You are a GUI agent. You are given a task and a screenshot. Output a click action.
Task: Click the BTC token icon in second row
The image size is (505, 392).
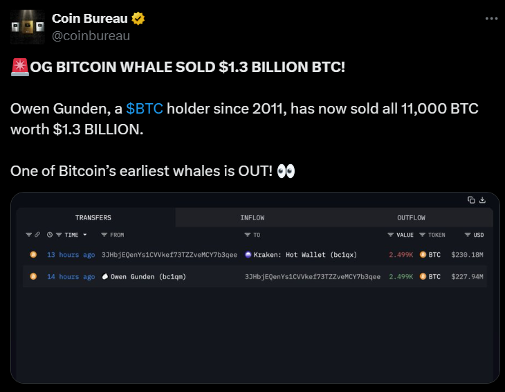(421, 277)
